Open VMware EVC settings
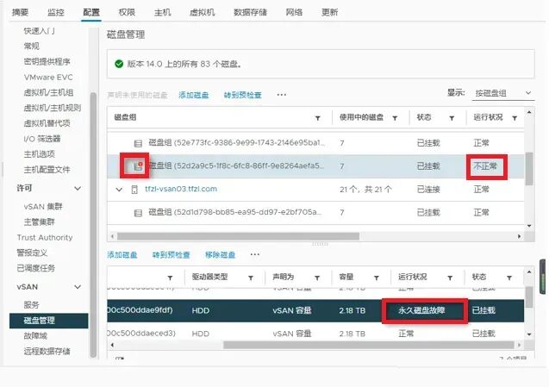549x387 pixels. [x=48, y=77]
